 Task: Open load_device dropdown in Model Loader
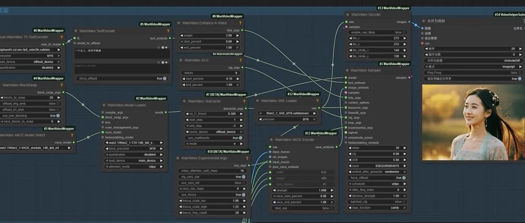134,161
